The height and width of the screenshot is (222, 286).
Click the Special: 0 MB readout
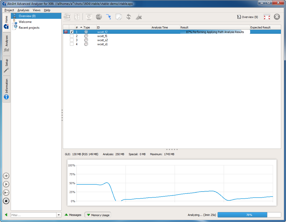(137, 154)
